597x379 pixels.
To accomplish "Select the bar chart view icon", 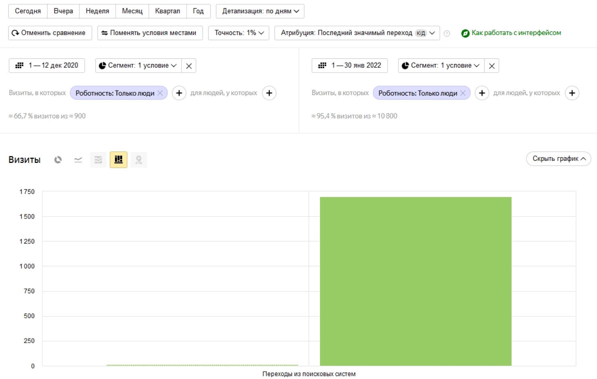I will [x=119, y=160].
